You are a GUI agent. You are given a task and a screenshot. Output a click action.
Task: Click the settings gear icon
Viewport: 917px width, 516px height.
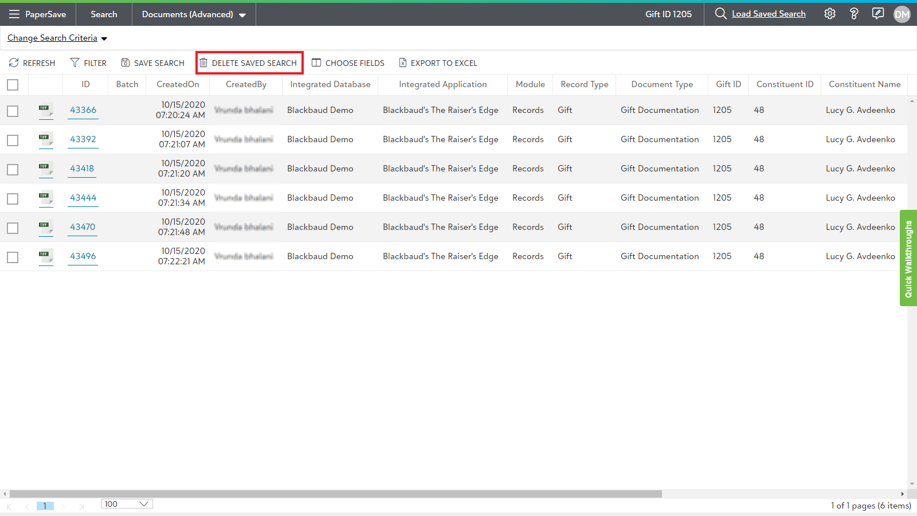(829, 14)
